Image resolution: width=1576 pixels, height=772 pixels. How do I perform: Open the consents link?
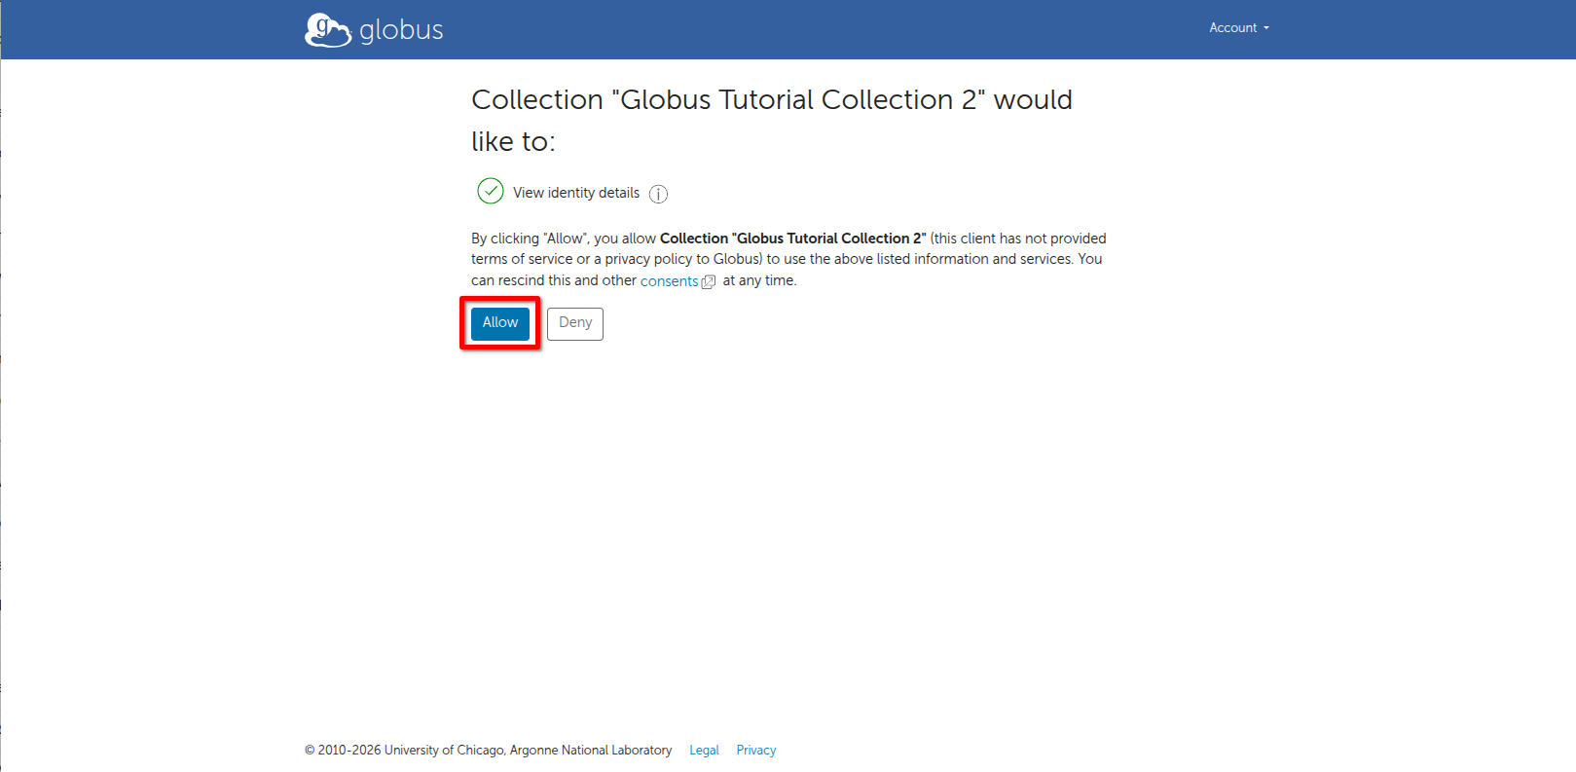tap(669, 280)
